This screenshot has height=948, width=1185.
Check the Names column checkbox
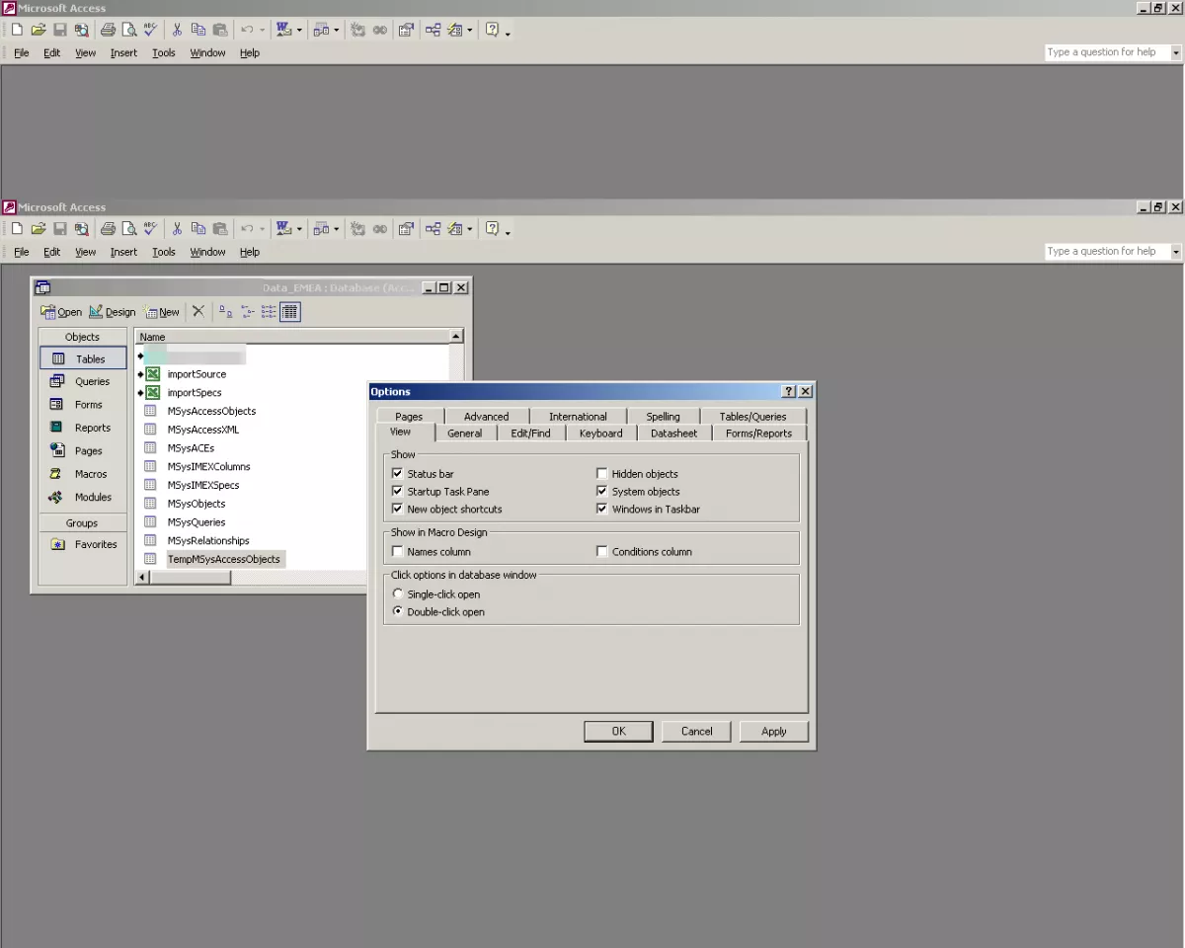point(398,552)
